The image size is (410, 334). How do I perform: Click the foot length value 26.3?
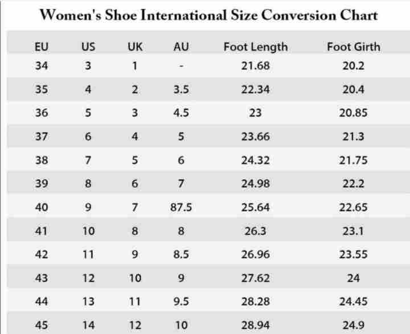click(255, 231)
